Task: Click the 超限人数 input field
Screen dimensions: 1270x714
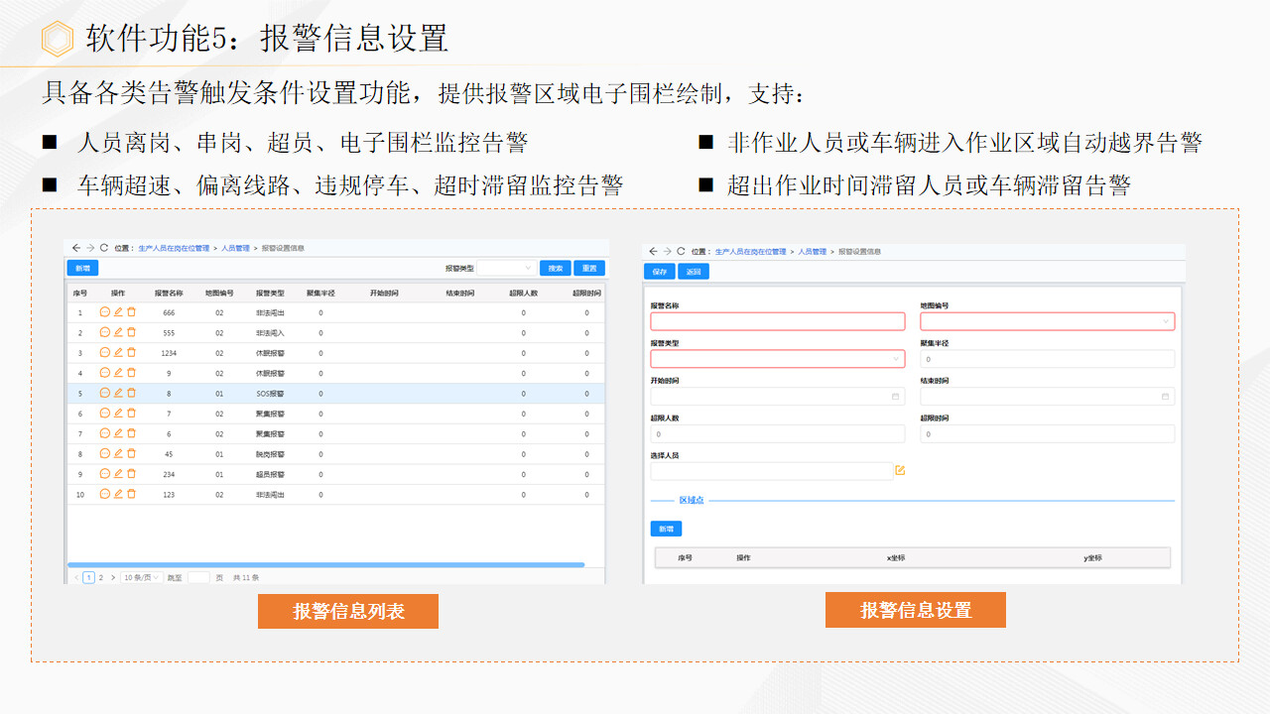Action: coord(778,433)
